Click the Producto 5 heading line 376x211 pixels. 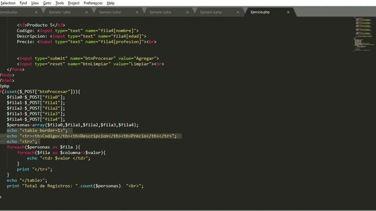pyautogui.click(x=41, y=25)
